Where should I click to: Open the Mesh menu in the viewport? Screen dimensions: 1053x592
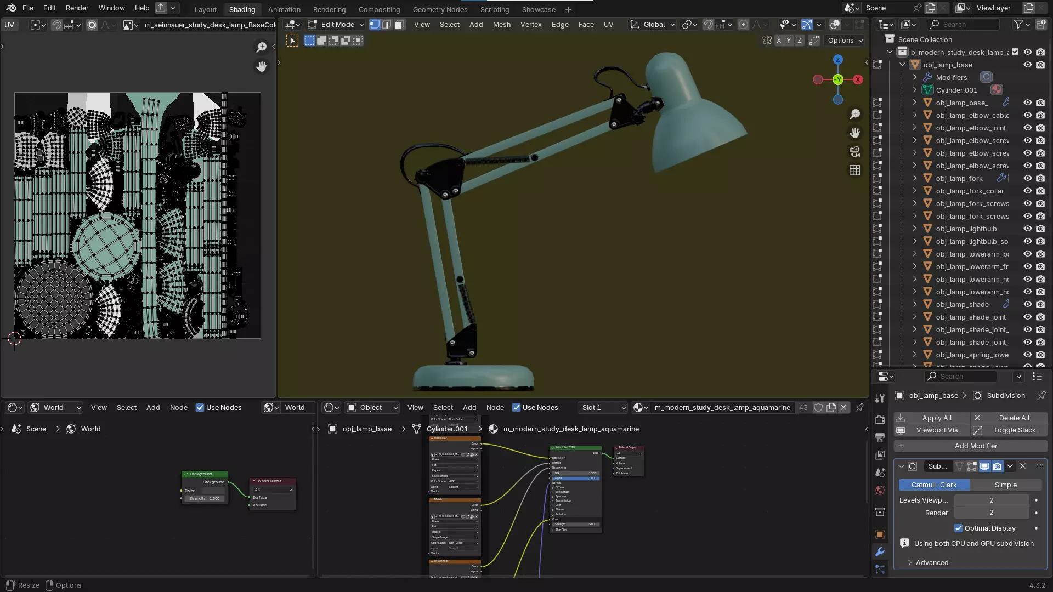click(x=501, y=25)
